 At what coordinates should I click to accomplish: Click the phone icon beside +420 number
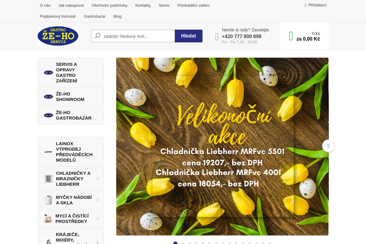pyautogui.click(x=217, y=37)
